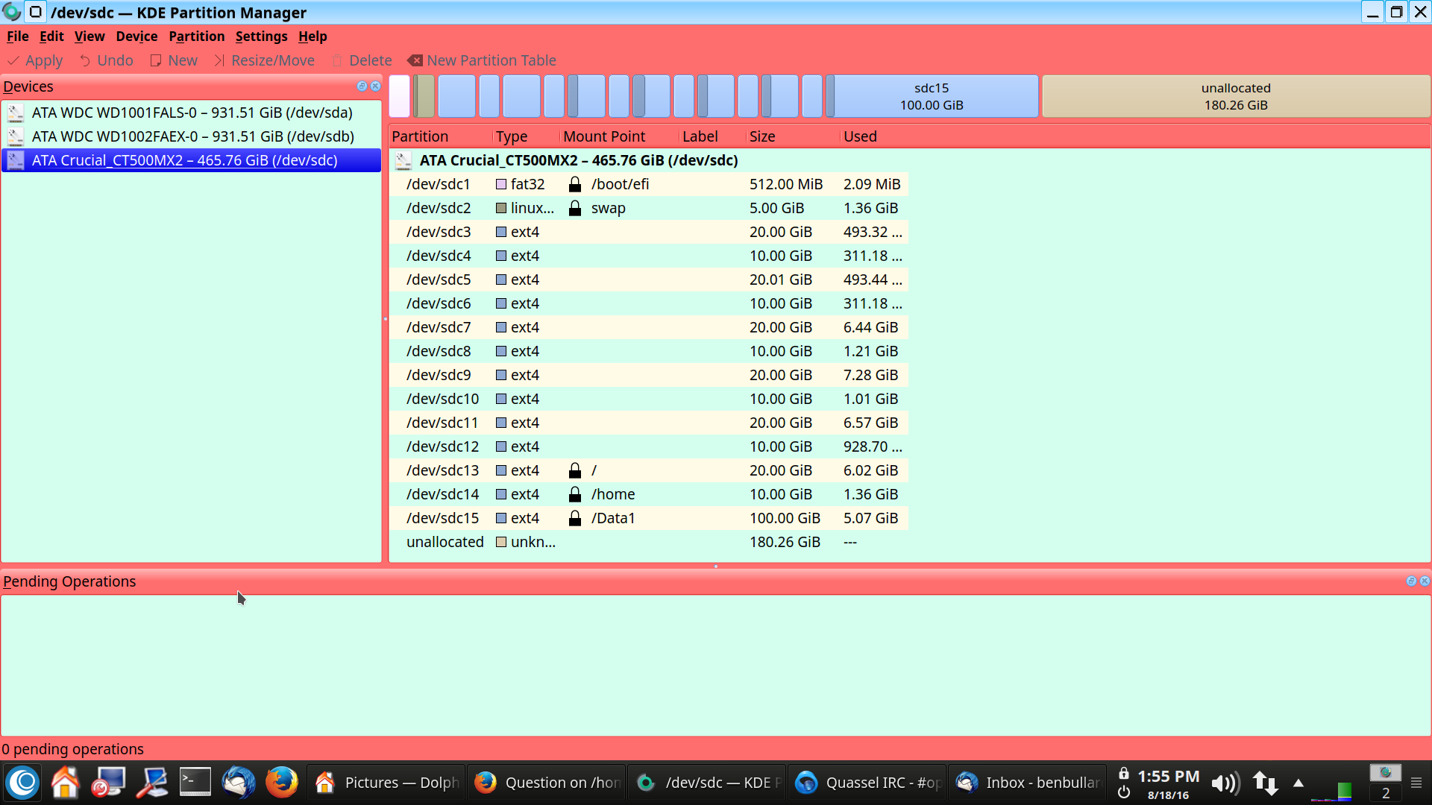This screenshot has width=1432, height=805.
Task: Switch to the Inbox Thunderbird window
Action: [1028, 783]
